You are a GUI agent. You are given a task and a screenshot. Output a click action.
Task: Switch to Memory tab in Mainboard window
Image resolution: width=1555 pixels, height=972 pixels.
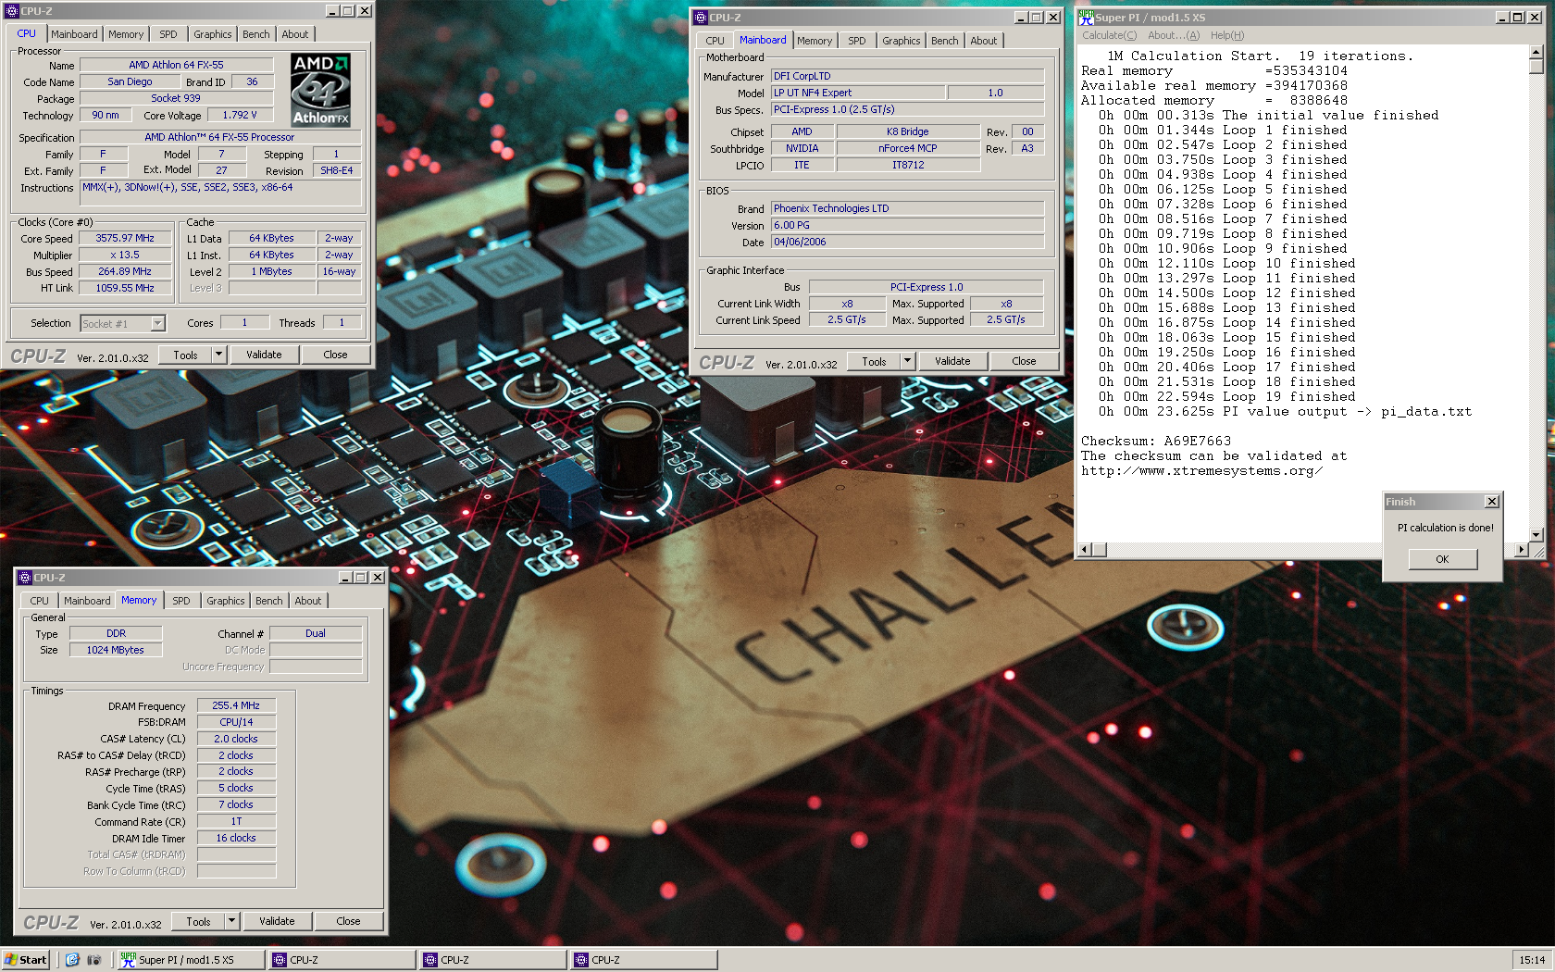tap(815, 41)
